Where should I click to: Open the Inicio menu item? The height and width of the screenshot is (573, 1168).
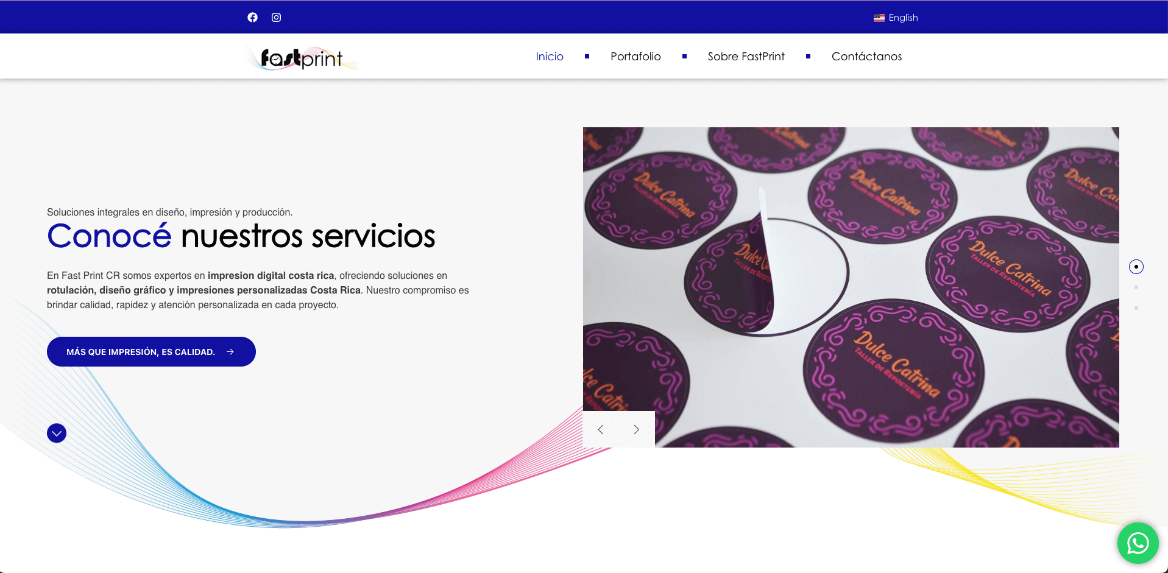(x=549, y=57)
